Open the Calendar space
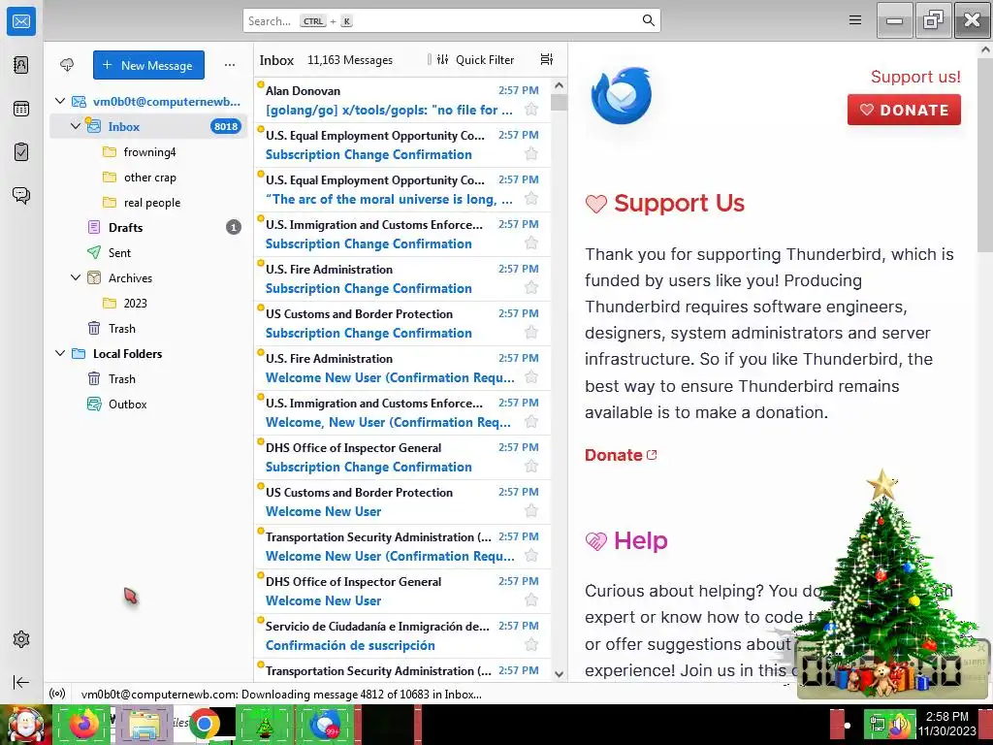The image size is (993, 745). [21, 109]
